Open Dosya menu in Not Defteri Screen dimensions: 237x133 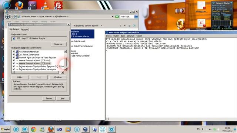coord(109,36)
